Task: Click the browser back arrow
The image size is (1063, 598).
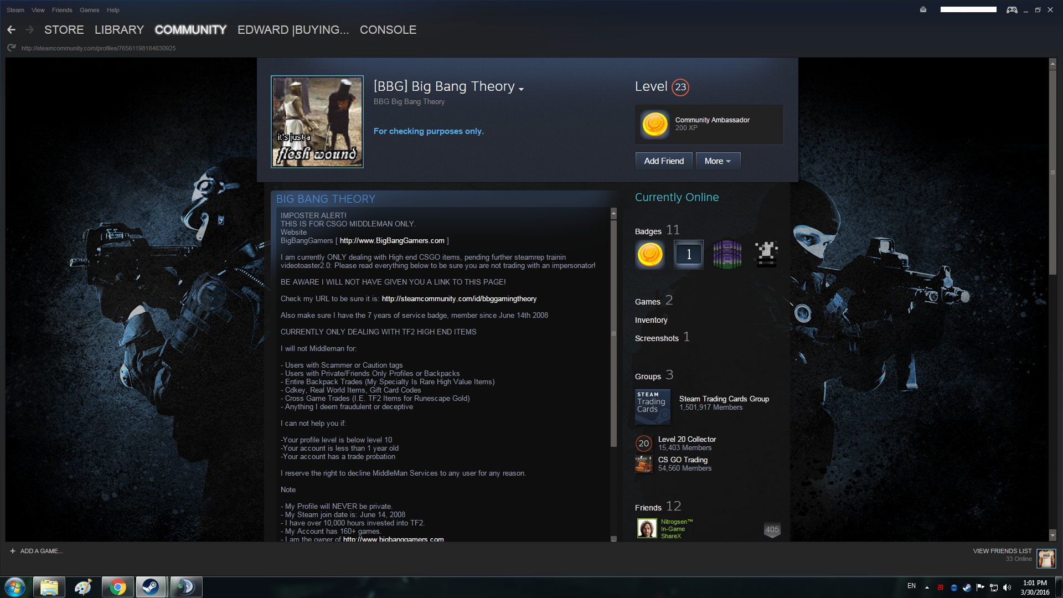Action: (x=11, y=30)
